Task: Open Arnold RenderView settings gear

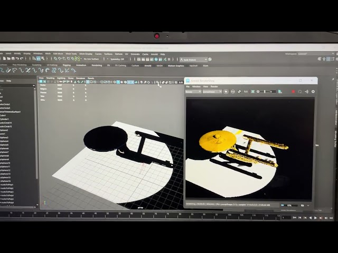Action: pos(313,92)
